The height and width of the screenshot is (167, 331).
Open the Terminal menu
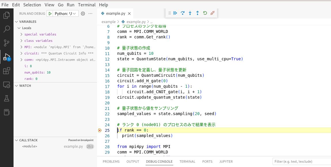tap(87, 5)
